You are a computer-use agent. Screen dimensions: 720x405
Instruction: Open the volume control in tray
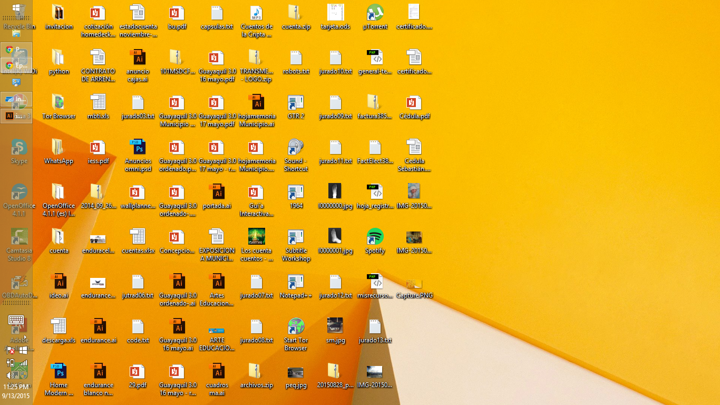[x=10, y=375]
